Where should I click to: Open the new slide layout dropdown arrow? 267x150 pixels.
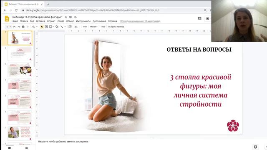(10, 27)
